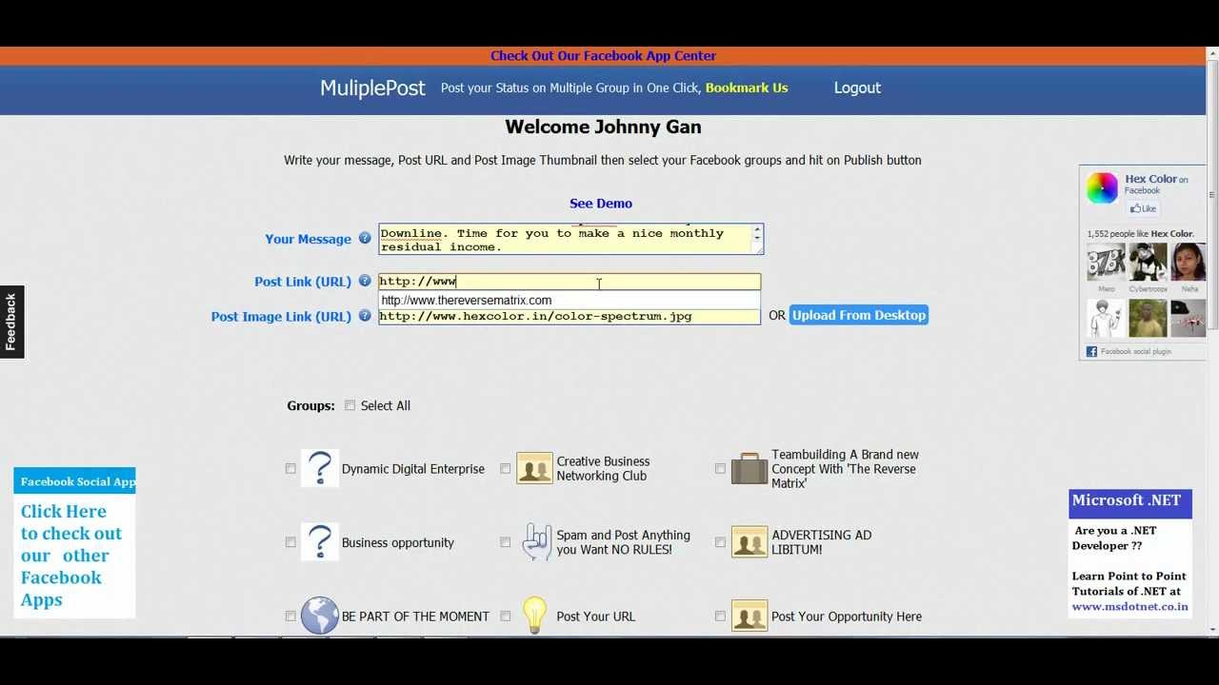
Task: Select the BE PART OF THE MOMENT checkbox
Action: [290, 616]
